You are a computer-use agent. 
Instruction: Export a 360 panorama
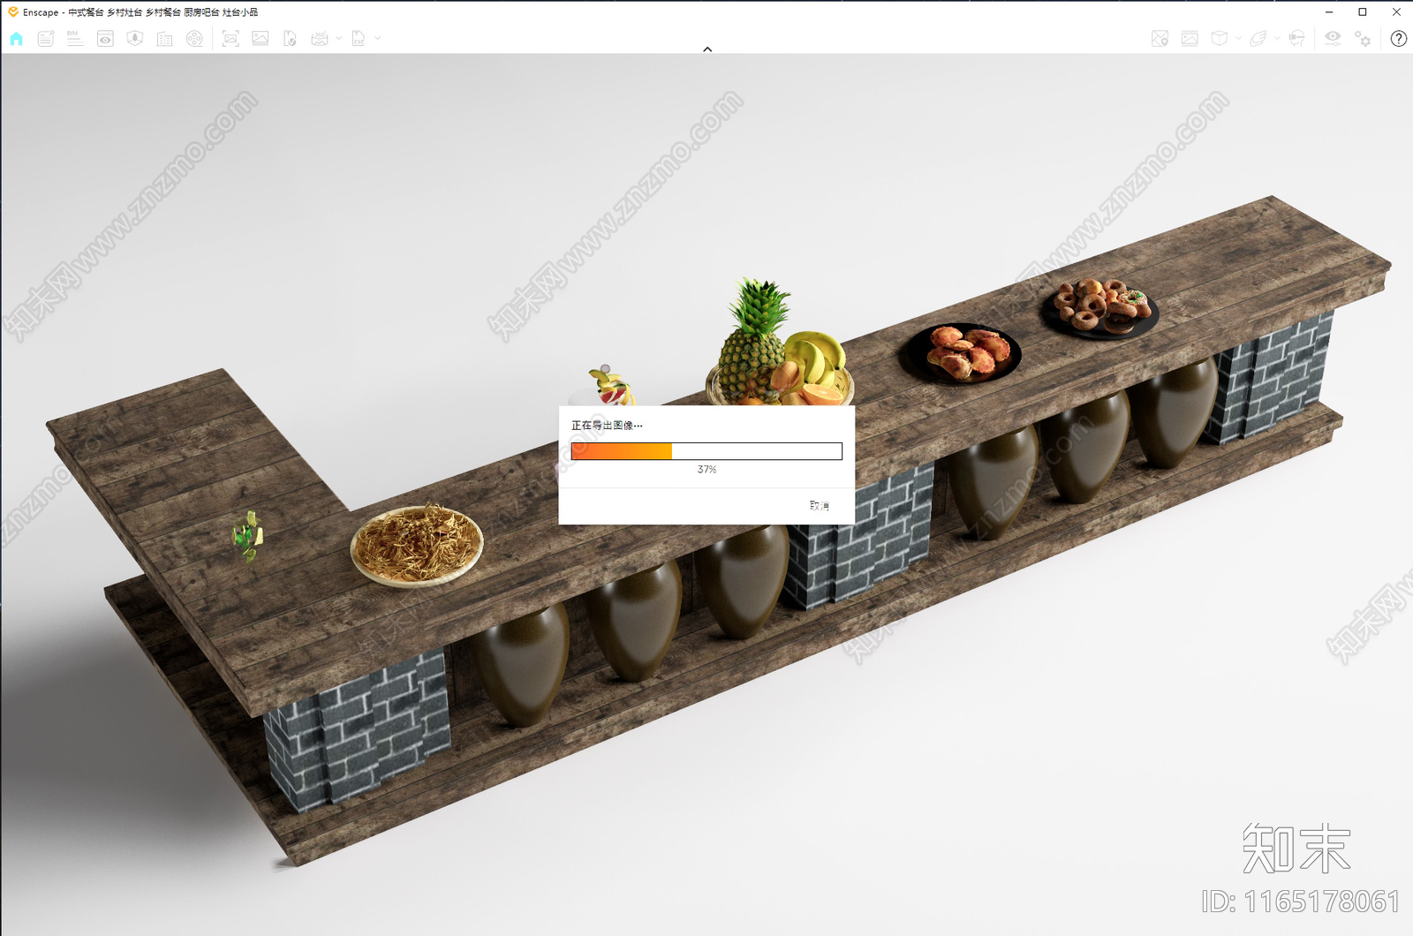tap(320, 38)
